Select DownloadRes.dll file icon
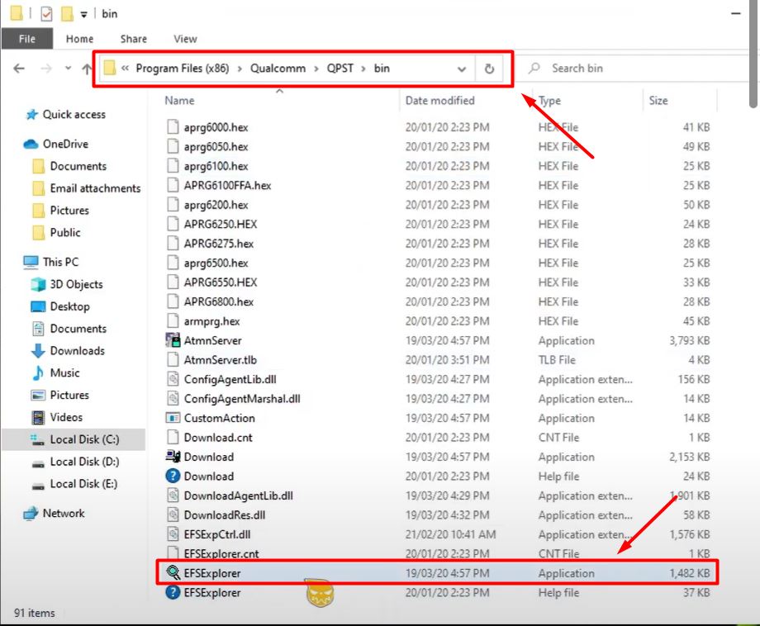 tap(173, 515)
